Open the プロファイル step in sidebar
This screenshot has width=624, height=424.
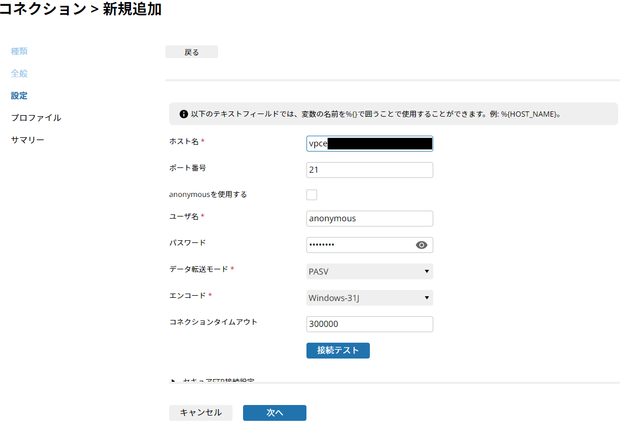[36, 118]
